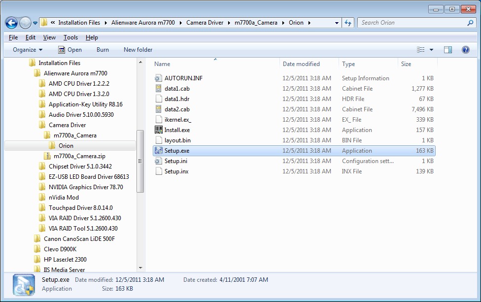Open the Clevo D900K folder

55,249
